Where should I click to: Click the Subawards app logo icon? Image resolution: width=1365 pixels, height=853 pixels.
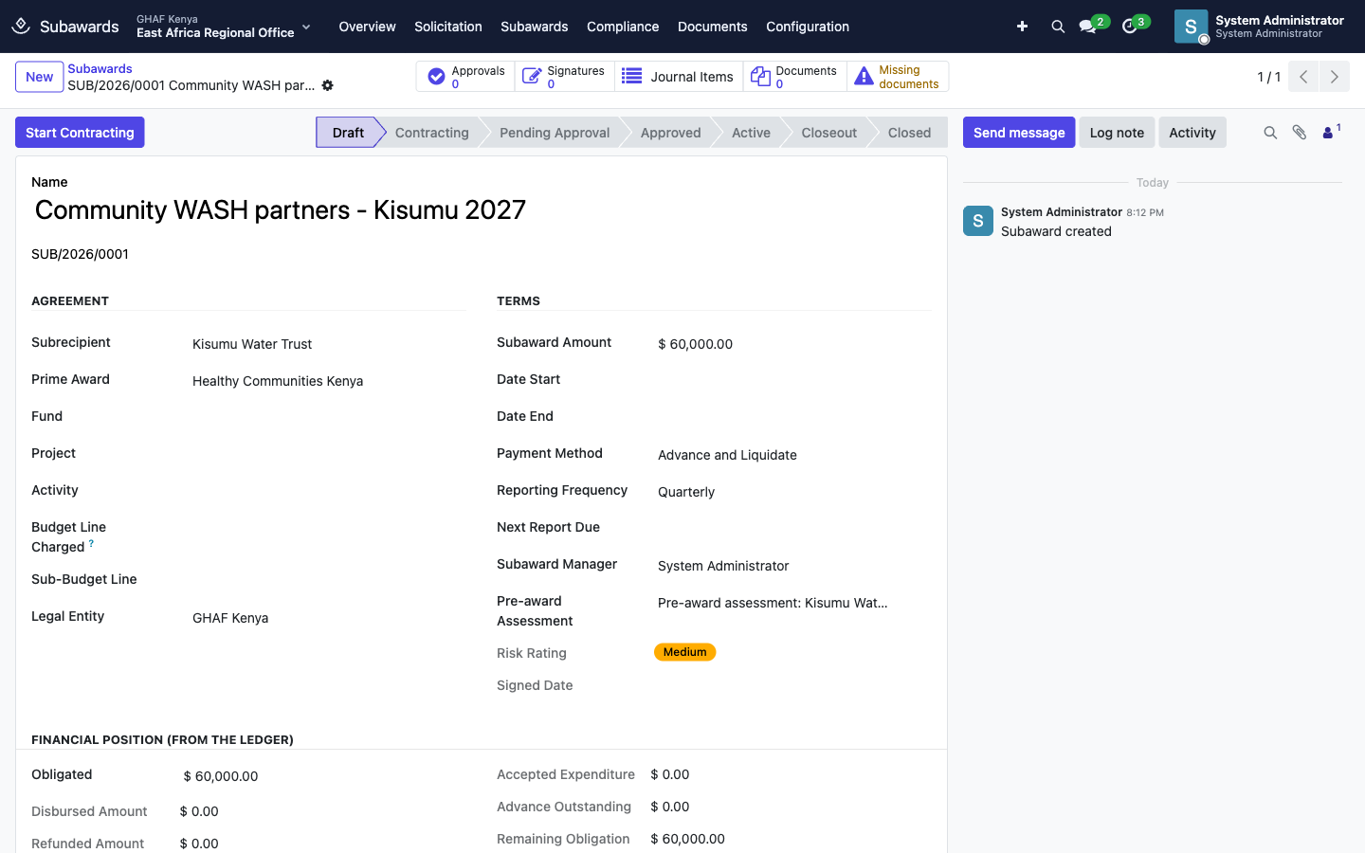pos(21,26)
